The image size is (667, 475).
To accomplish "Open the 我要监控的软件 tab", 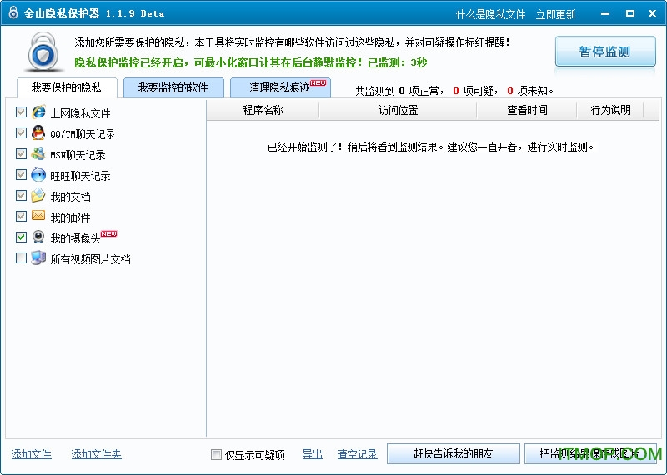I will pyautogui.click(x=173, y=88).
